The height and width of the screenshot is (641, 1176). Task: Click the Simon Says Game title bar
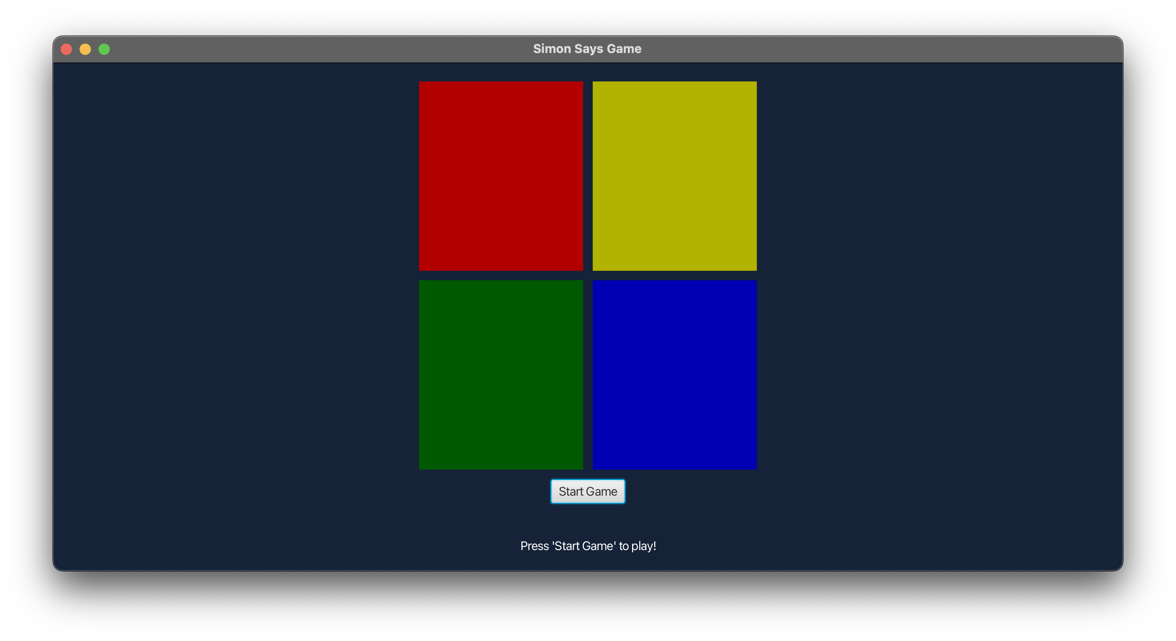click(x=587, y=49)
